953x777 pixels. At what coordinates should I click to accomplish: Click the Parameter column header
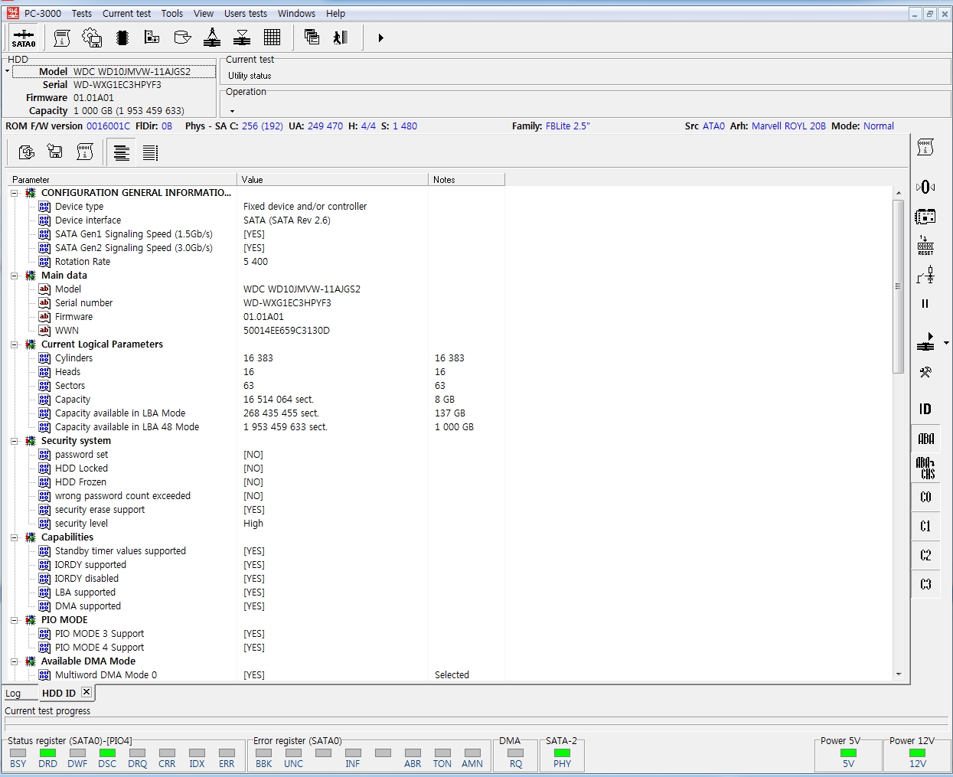[122, 180]
